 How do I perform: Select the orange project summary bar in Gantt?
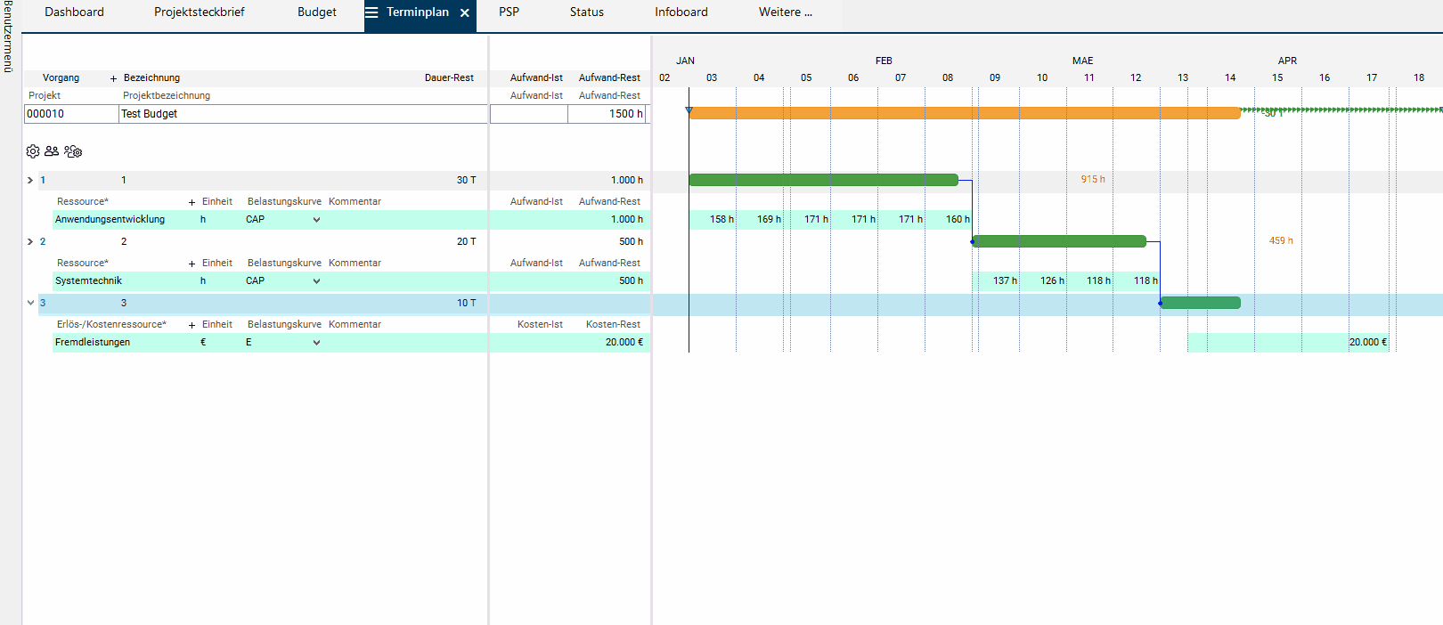964,113
